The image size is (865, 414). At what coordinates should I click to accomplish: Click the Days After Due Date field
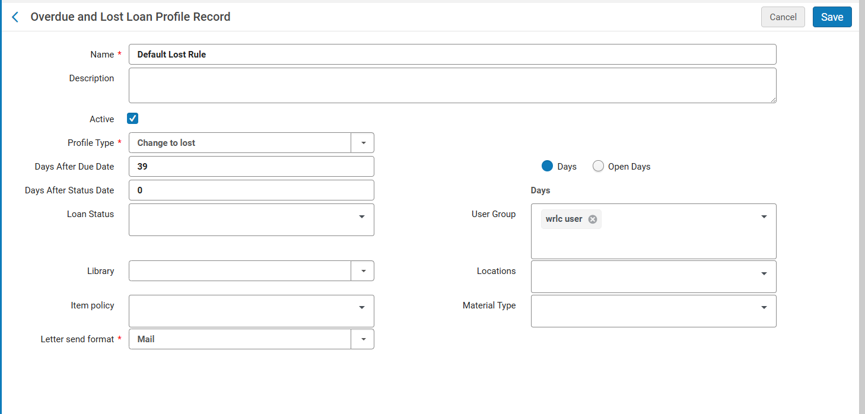point(251,167)
